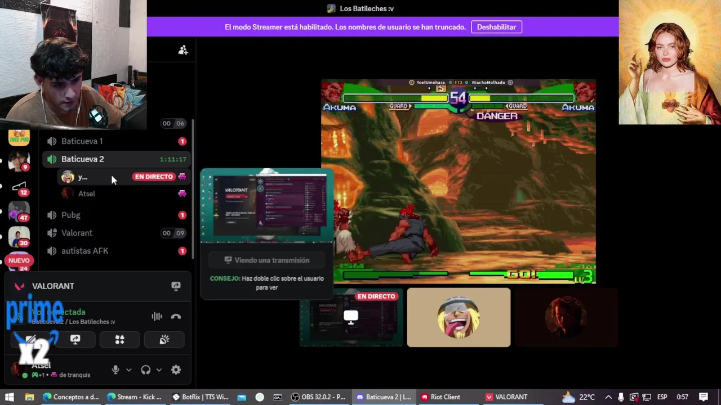Open the Windows Start menu
The width and height of the screenshot is (721, 405).
tap(10, 397)
